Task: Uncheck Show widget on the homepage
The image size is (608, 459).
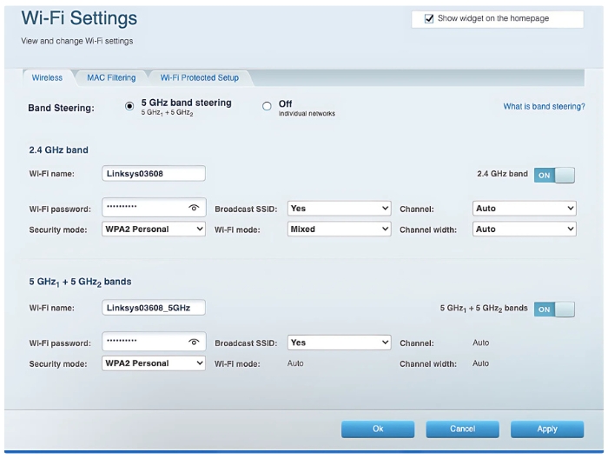Action: (x=429, y=18)
